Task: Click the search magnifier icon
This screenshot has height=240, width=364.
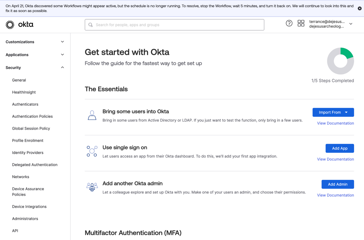Action: 90,25
